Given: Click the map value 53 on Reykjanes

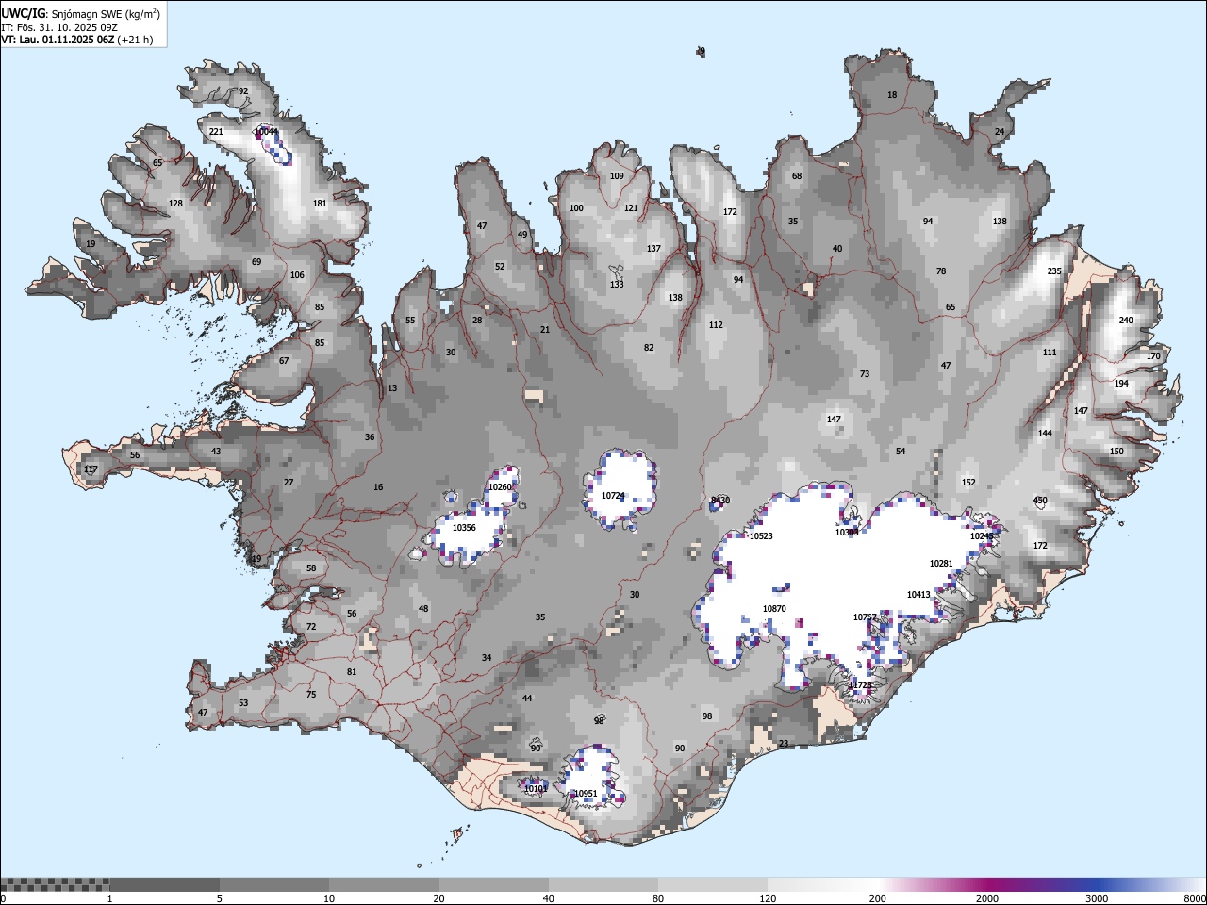Looking at the screenshot, I should coord(243,703).
